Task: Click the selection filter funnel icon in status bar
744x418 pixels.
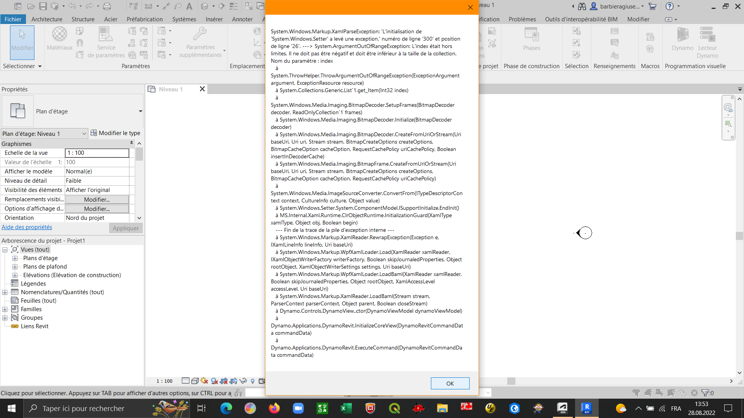Action: (x=706, y=393)
